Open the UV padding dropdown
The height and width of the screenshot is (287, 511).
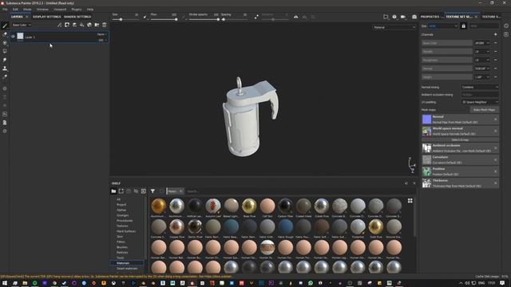pos(480,102)
